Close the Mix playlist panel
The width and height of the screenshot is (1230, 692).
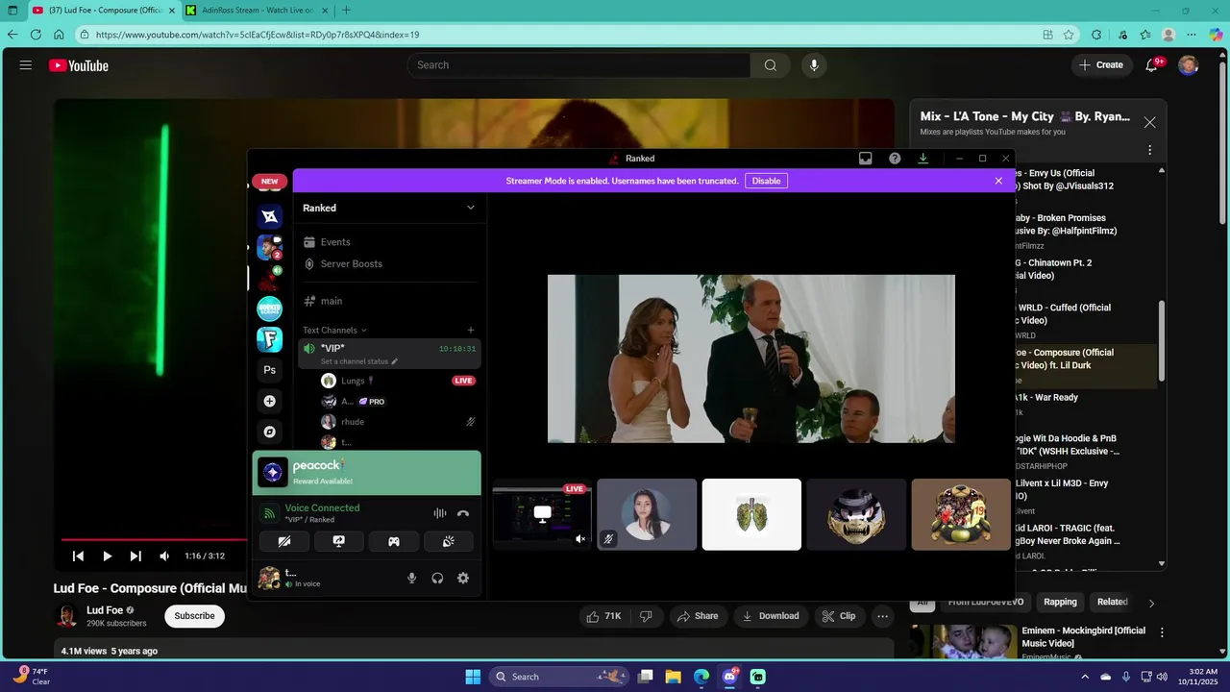(1149, 122)
